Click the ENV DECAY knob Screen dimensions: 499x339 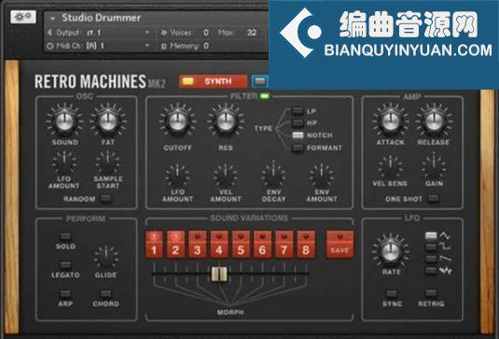click(273, 177)
